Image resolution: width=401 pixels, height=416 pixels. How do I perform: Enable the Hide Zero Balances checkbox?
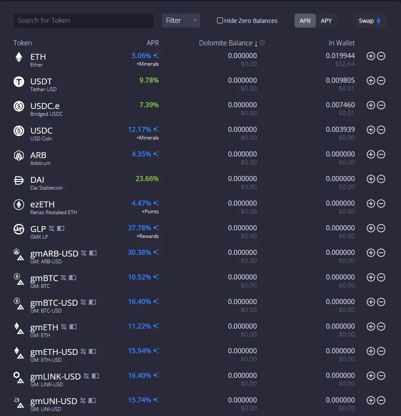220,20
